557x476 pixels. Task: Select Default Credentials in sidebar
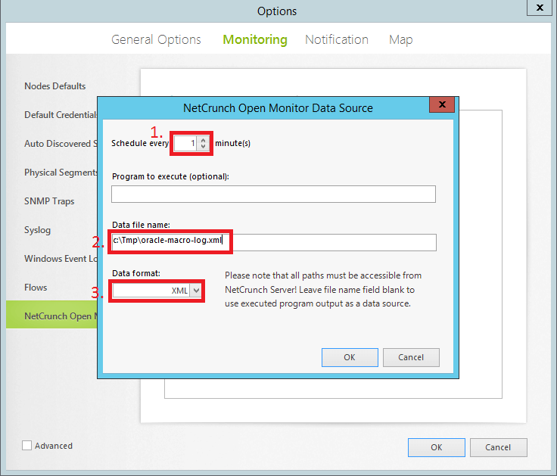point(61,115)
